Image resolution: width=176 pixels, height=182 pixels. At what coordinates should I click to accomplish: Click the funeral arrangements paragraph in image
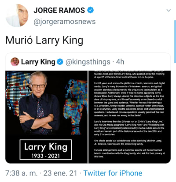pyautogui.click(x=129, y=153)
